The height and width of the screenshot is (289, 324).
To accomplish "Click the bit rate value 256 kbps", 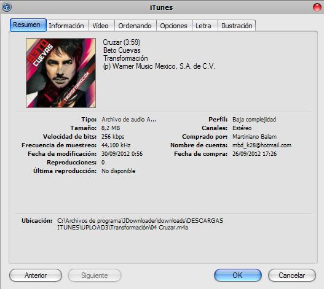I will tap(113, 137).
